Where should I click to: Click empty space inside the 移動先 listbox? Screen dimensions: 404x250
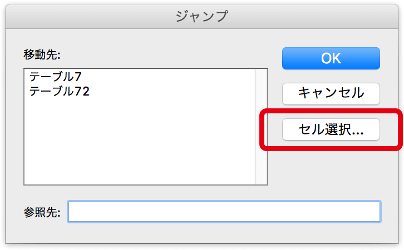pos(139,142)
